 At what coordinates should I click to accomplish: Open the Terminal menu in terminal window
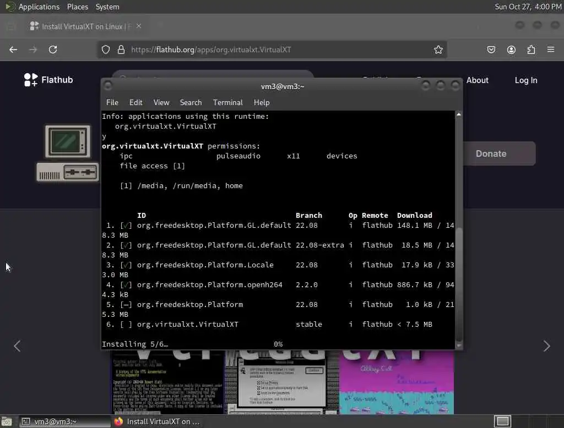click(227, 102)
